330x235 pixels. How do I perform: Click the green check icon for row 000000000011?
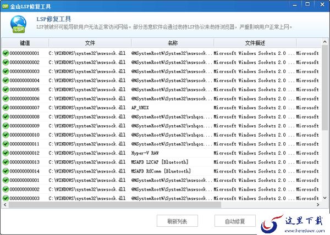click(5, 144)
